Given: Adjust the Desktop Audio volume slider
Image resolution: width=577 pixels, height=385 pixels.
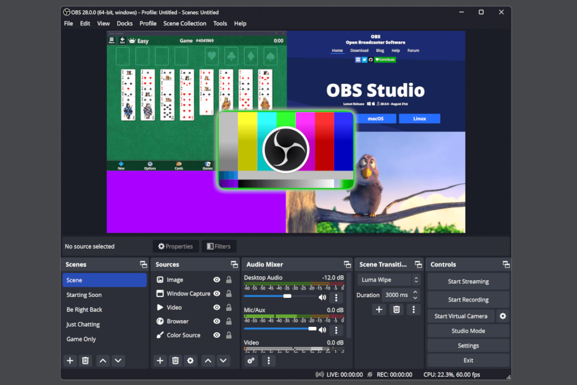Looking at the screenshot, I should pyautogui.click(x=287, y=296).
